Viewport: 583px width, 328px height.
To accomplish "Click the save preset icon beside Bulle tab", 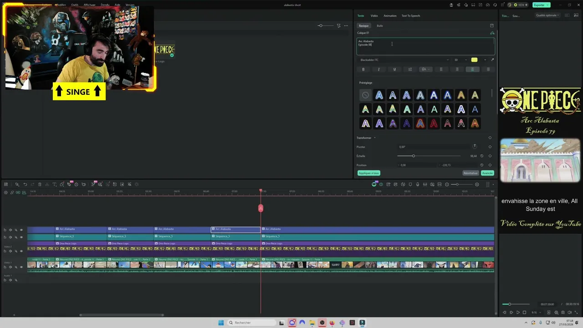I will point(492,26).
